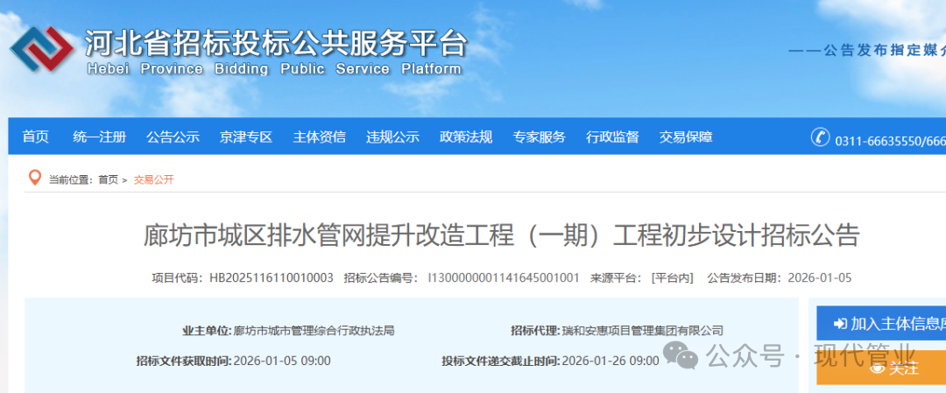This screenshot has height=393, width=946.
Task: Open the 行政监督 menu
Action: tap(612, 137)
